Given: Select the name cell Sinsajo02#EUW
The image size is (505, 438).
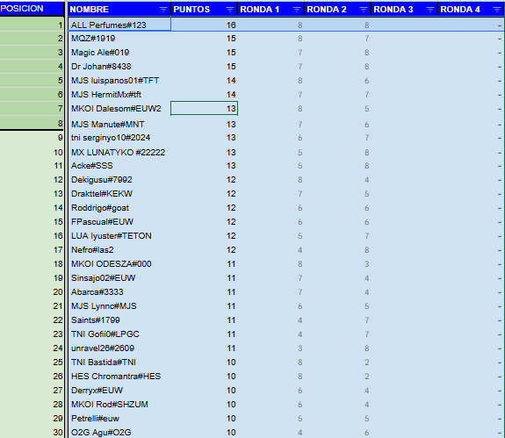Looking at the screenshot, I should tap(119, 278).
